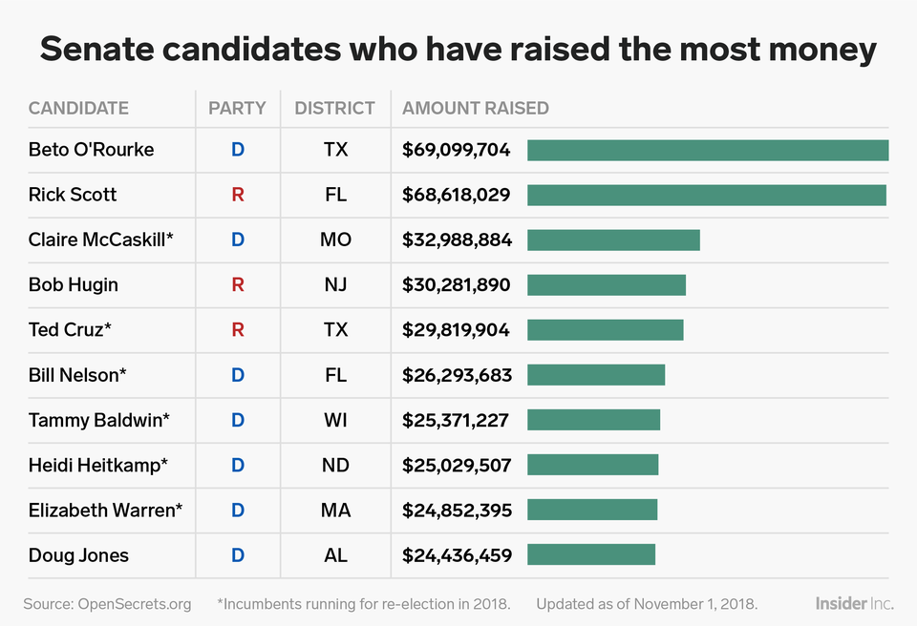
Task: Click the PARTY column header
Action: click(x=237, y=108)
